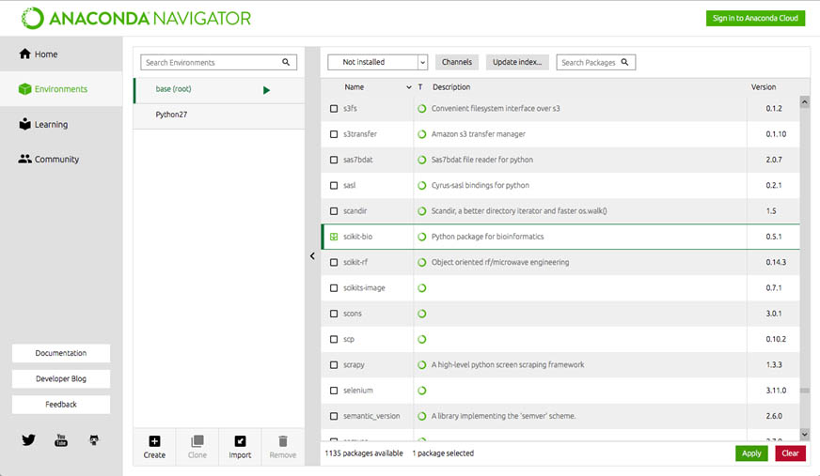Click '1 package selected' status text
Viewport: 820px width, 476px height.
(x=443, y=453)
